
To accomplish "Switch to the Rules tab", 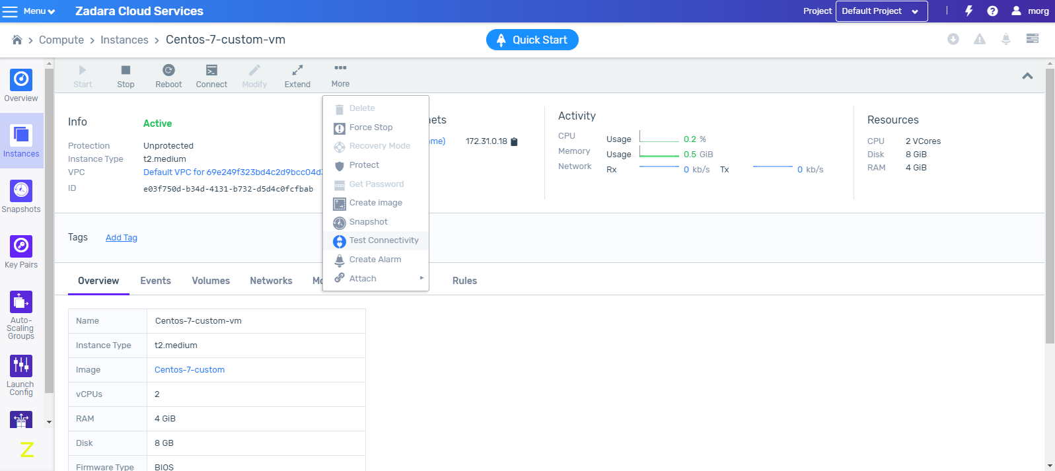I will pyautogui.click(x=464, y=281).
